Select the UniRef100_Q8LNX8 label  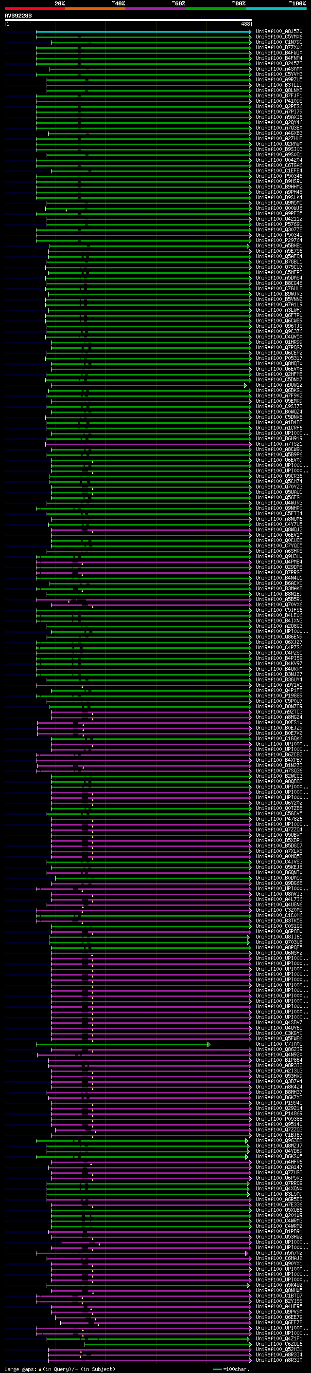coord(278,90)
